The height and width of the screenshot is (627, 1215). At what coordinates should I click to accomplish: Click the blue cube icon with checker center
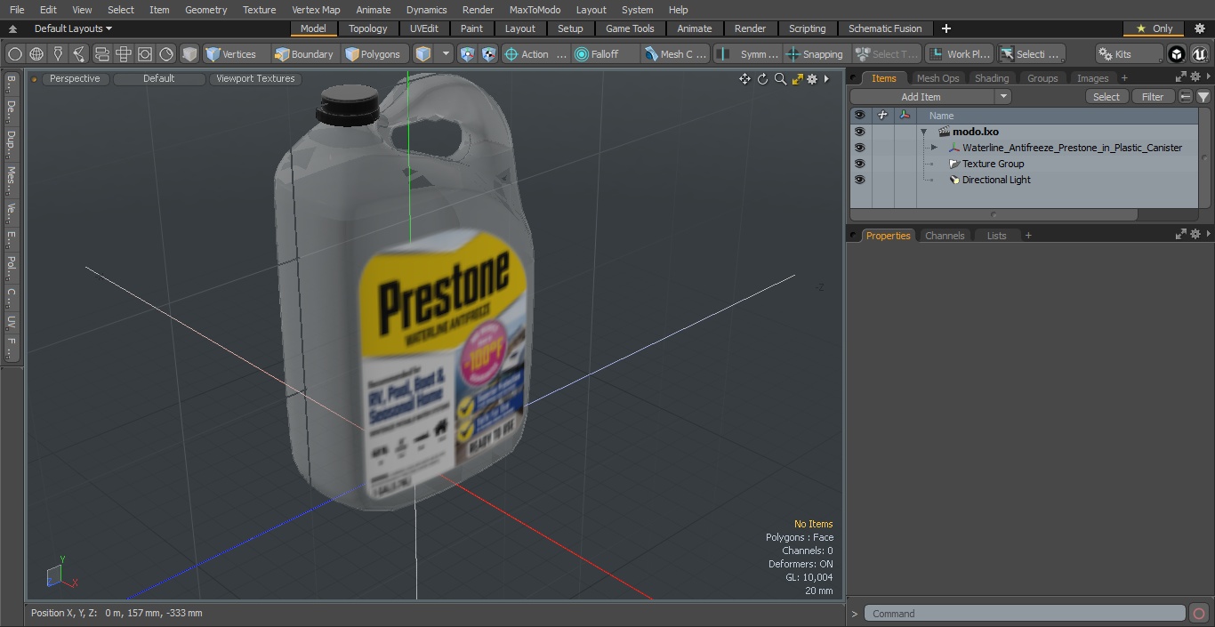(x=488, y=54)
